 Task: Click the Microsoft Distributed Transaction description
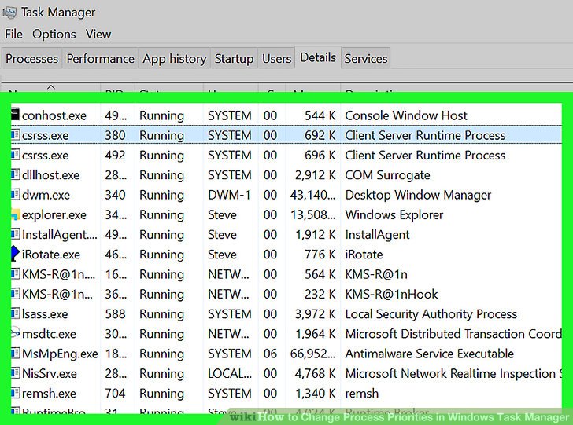tap(453, 334)
